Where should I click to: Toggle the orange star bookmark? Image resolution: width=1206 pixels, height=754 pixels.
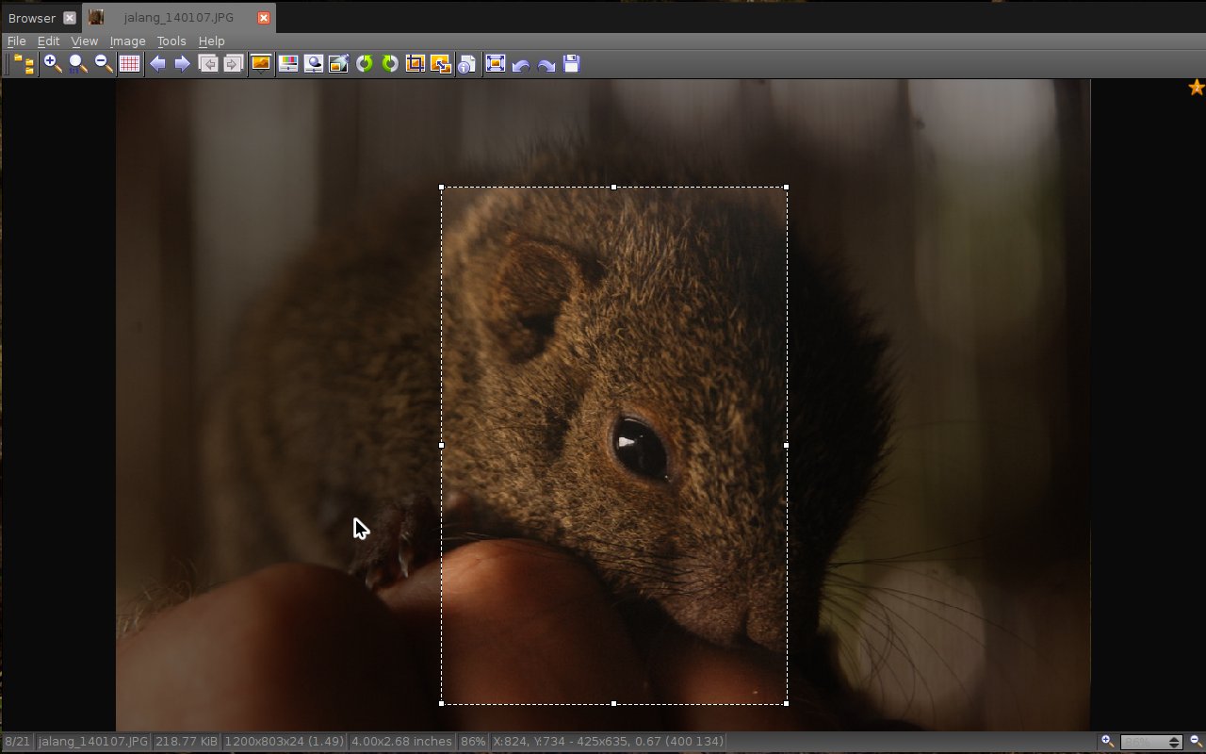(x=1196, y=88)
